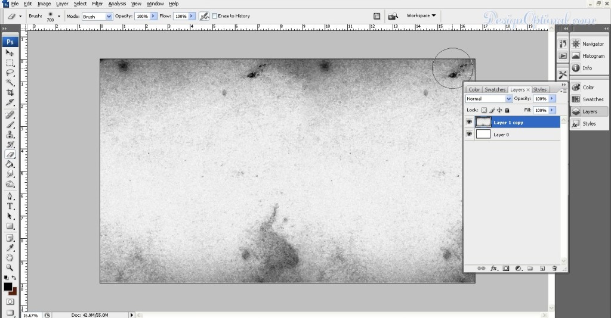611x318 pixels.
Task: Select the Magic Wand tool
Action: (x=10, y=82)
